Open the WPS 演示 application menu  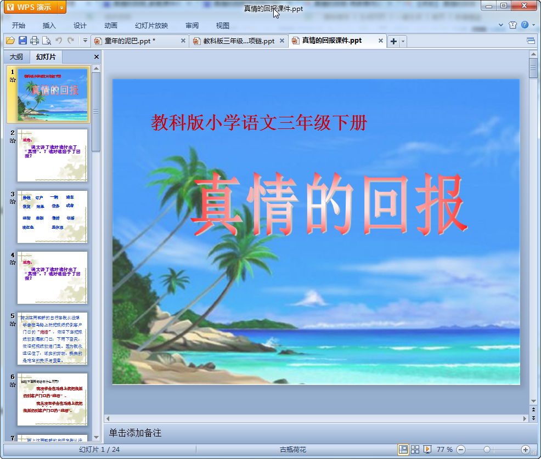tap(30, 7)
